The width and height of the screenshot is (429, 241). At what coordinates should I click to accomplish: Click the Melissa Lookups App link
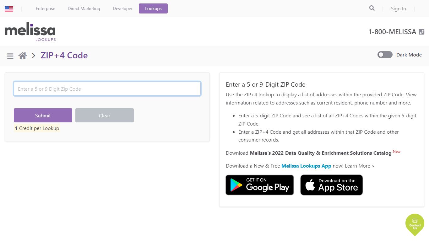pyautogui.click(x=306, y=166)
